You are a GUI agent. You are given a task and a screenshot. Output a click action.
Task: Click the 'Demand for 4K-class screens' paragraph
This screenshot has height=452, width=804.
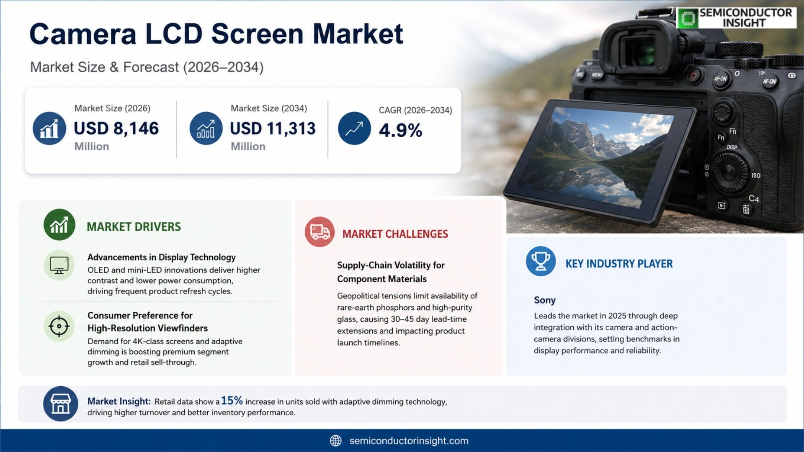point(165,352)
